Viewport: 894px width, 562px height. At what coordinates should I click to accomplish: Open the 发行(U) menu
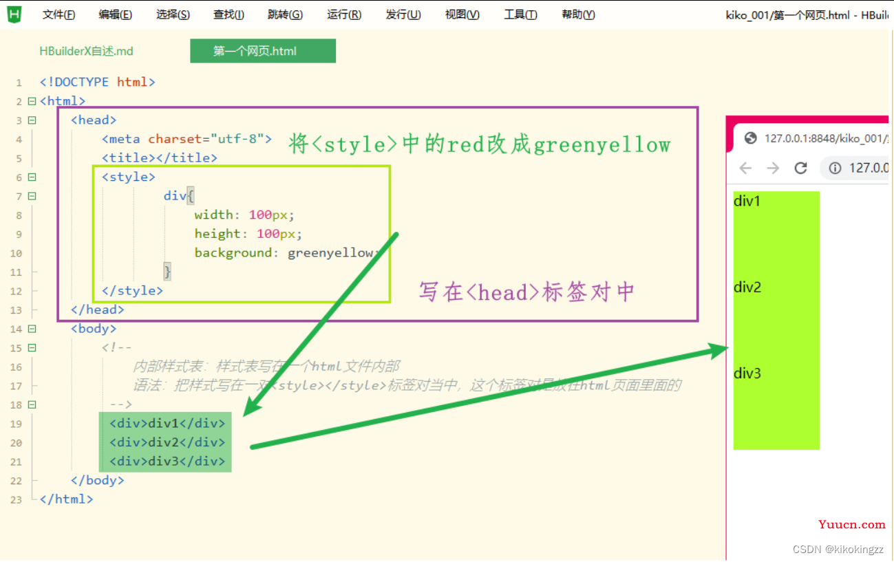point(403,14)
